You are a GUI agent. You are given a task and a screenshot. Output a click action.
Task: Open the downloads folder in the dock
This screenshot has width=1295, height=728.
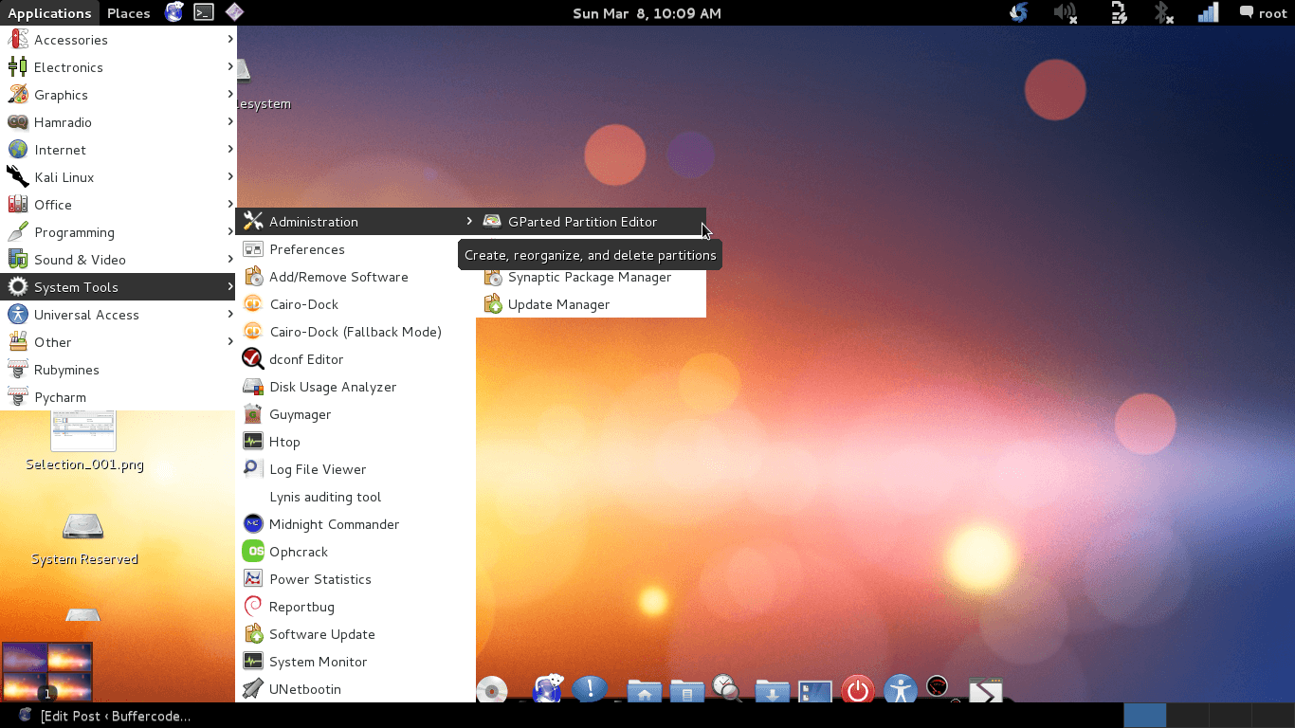point(773,691)
